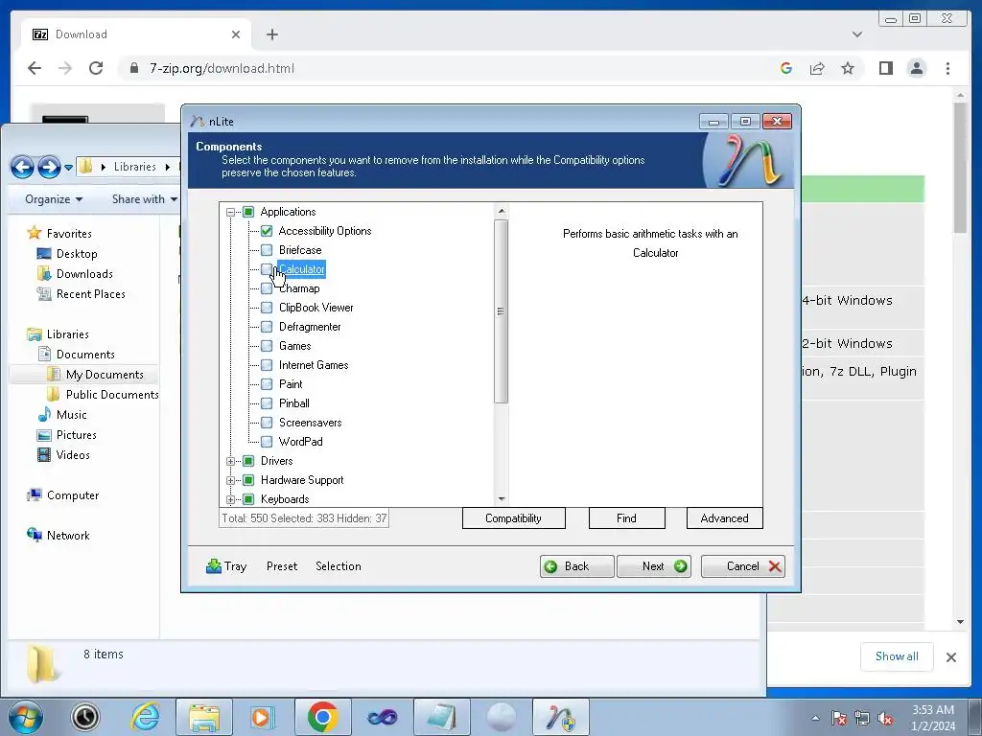Collapse the Applications tree node
This screenshot has width=982, height=736.
pos(230,212)
